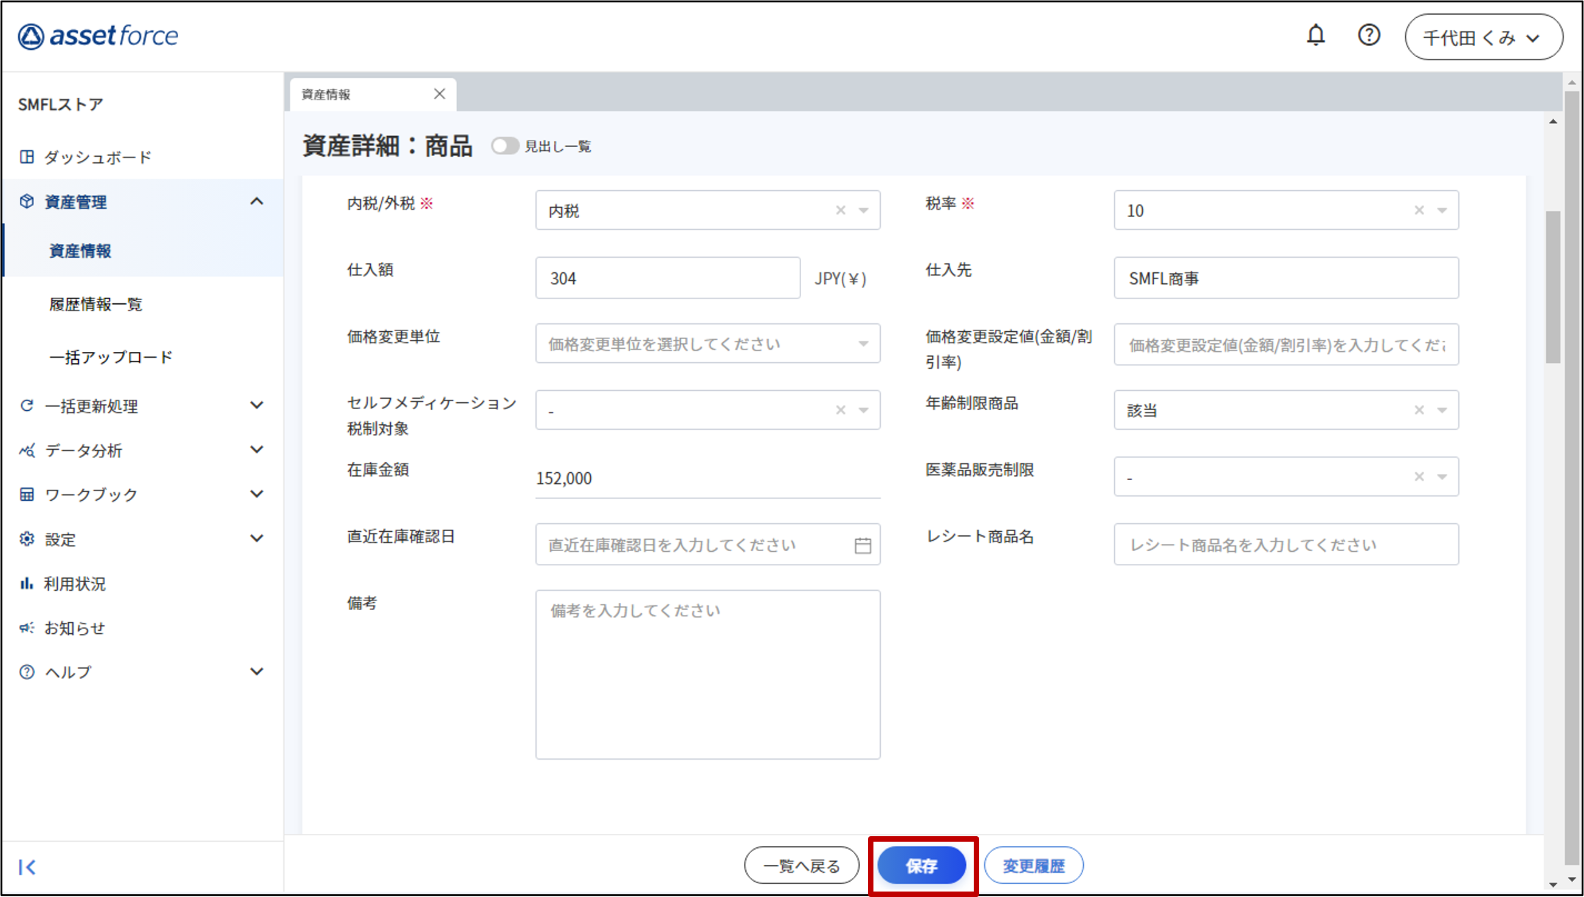The image size is (1584, 897).
Task: Select 履歴情報一覧 in sidebar
Action: [x=95, y=304]
